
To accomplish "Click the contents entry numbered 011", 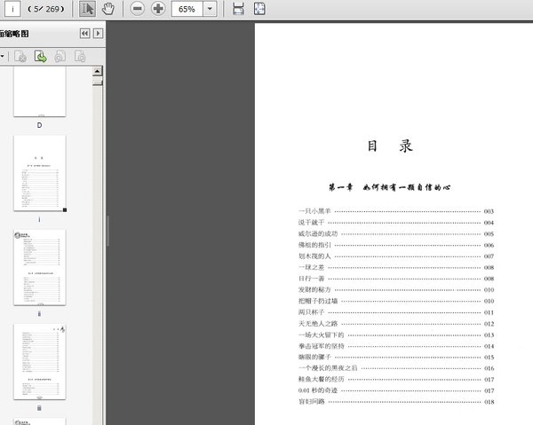I will coord(396,312).
